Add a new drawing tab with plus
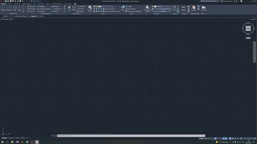The image size is (257, 144). 44,16
